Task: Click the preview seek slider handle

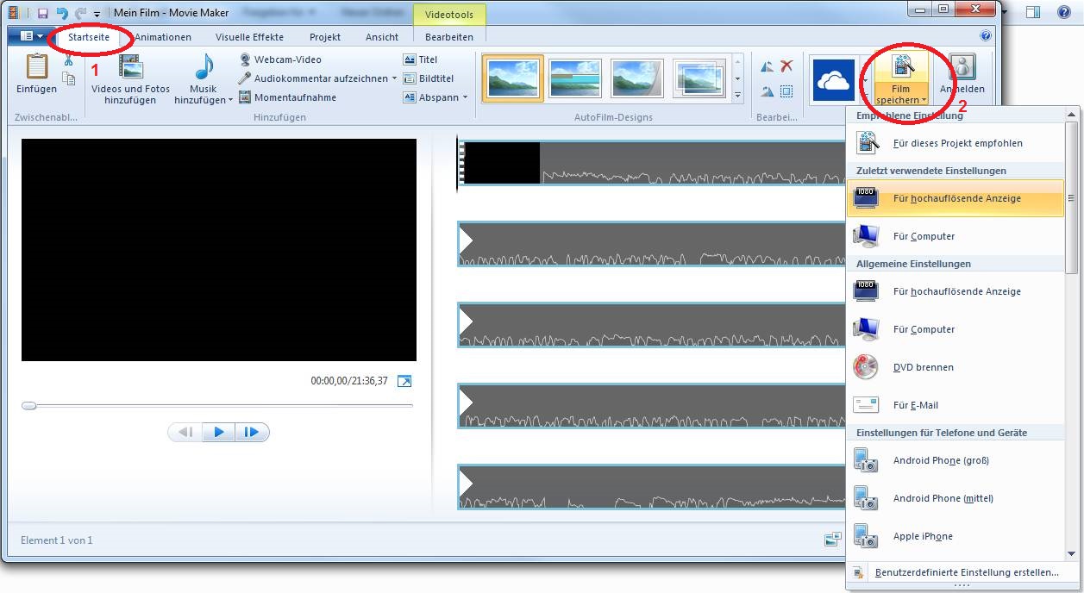Action: [29, 405]
